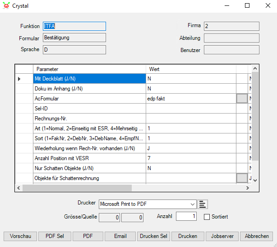The width and height of the screenshot is (277, 247).
Task: Enable the Sortiert checkbox
Action: coord(207,217)
